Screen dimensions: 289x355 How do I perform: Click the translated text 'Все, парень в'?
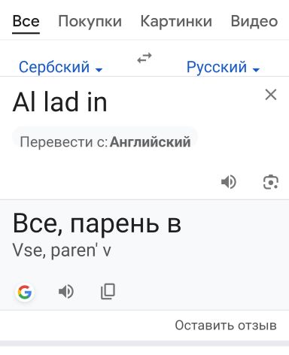point(97,223)
